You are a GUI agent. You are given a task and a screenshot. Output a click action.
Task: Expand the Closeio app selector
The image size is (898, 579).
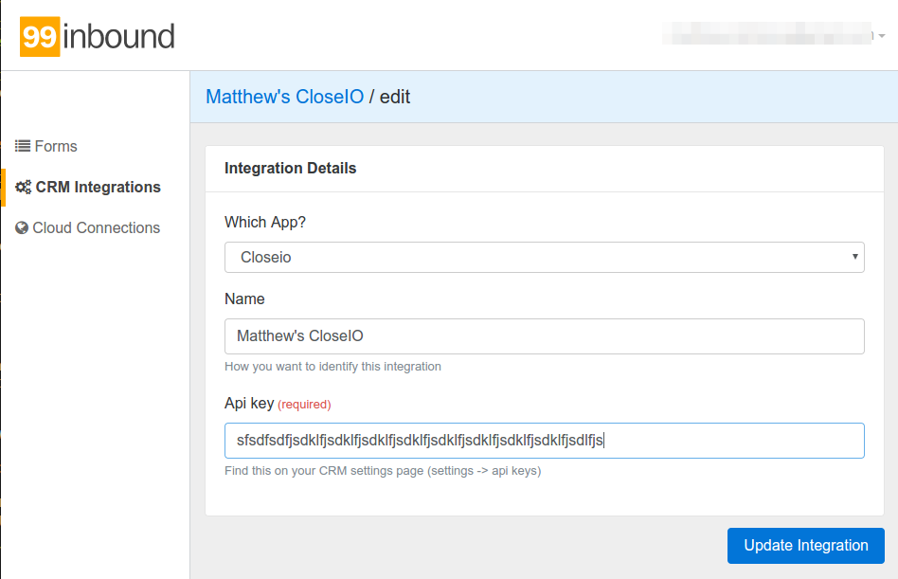coord(544,257)
